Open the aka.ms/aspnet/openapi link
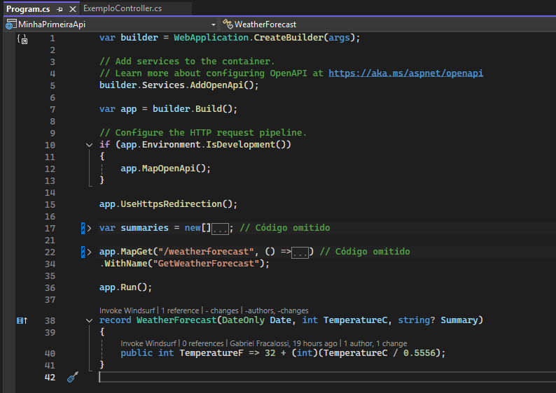Image resolution: width=556 pixels, height=393 pixels. tap(405, 73)
